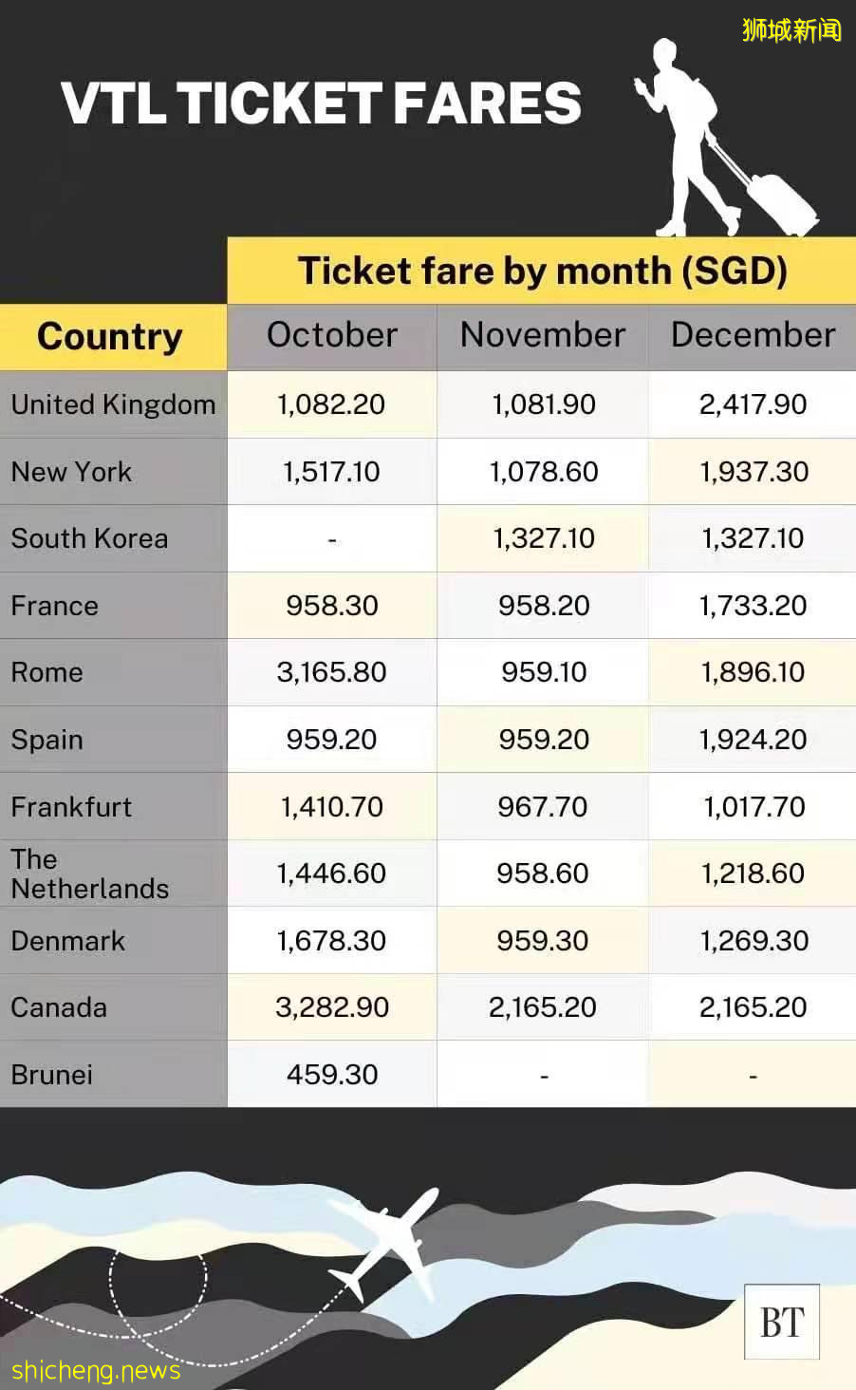Click the Ticket fare by month banner
The image size is (856, 1390).
pos(542,271)
